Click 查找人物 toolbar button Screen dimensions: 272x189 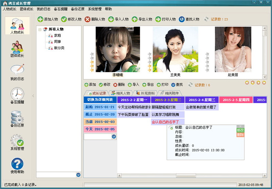[189, 19]
